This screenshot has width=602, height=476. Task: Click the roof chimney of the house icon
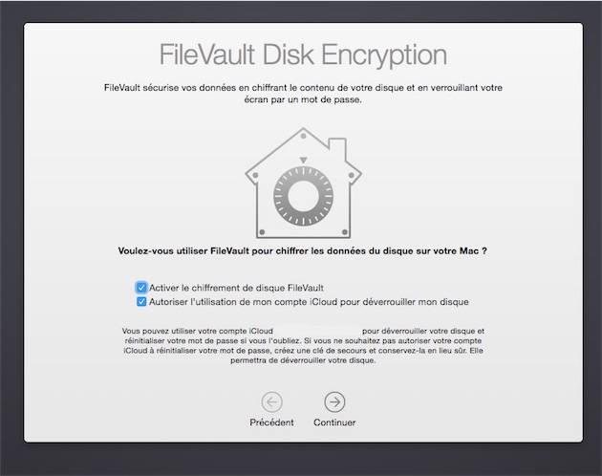[337, 146]
